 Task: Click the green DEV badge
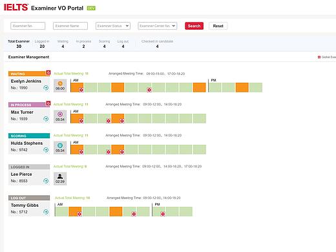pos(91,8)
